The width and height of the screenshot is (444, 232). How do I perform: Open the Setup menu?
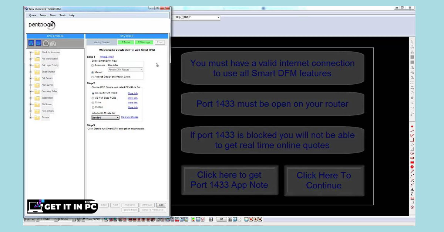click(43, 16)
